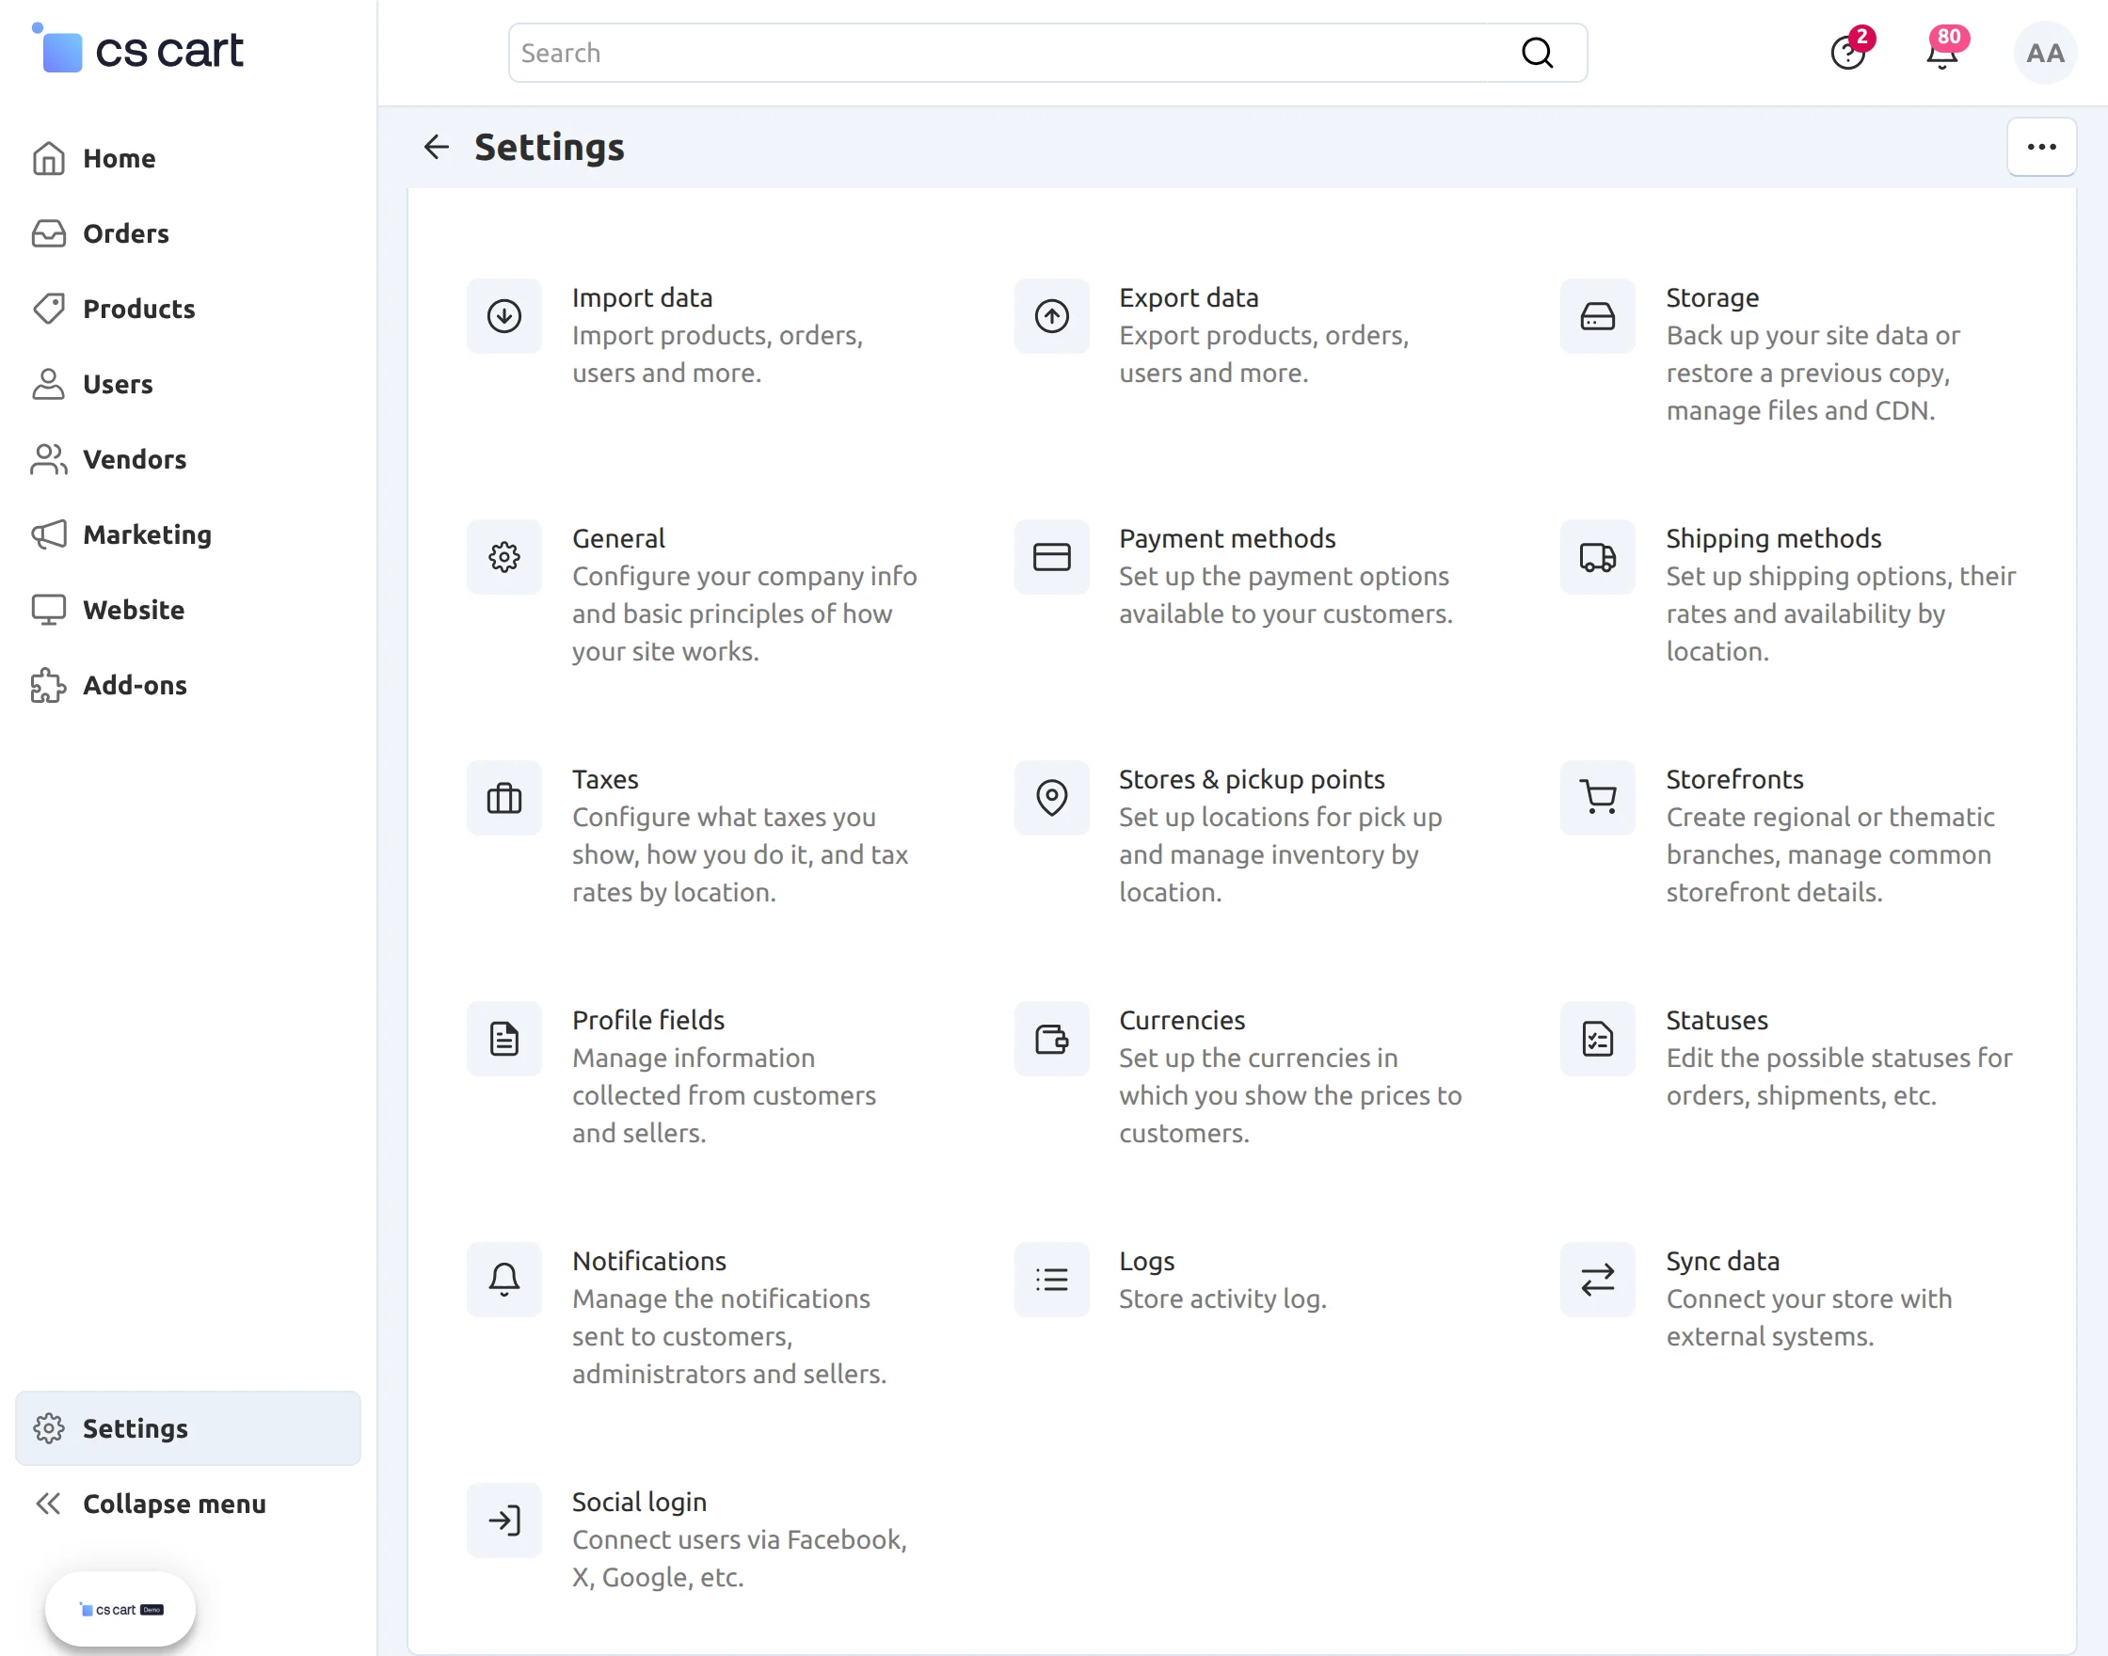This screenshot has height=1656, width=2108.
Task: Open the Logs link
Action: [x=1147, y=1262]
